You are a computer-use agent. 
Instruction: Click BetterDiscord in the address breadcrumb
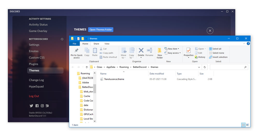pos(140,67)
